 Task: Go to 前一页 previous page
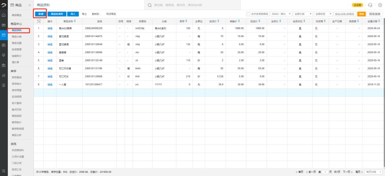311,172
